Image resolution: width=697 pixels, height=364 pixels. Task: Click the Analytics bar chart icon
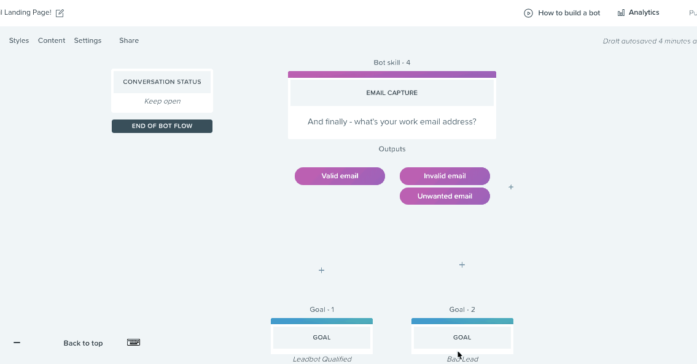click(621, 13)
